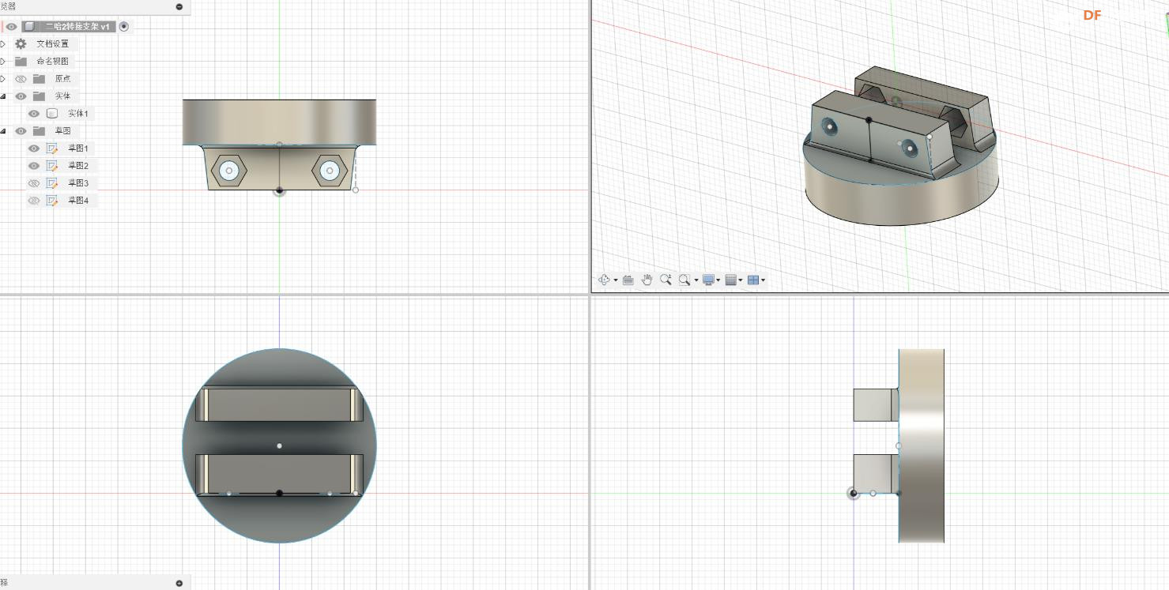Image resolution: width=1169 pixels, height=590 pixels.
Task: Select the Zoom magnifier tool
Action: [x=666, y=280]
